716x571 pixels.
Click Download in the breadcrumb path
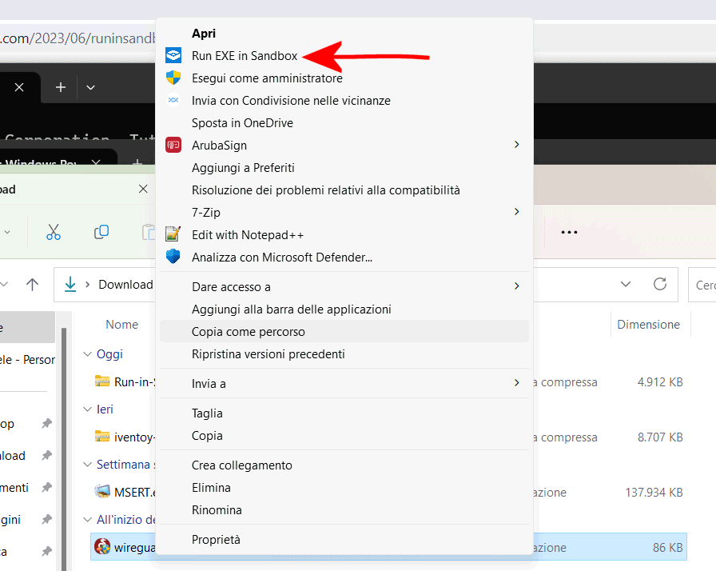pyautogui.click(x=125, y=285)
